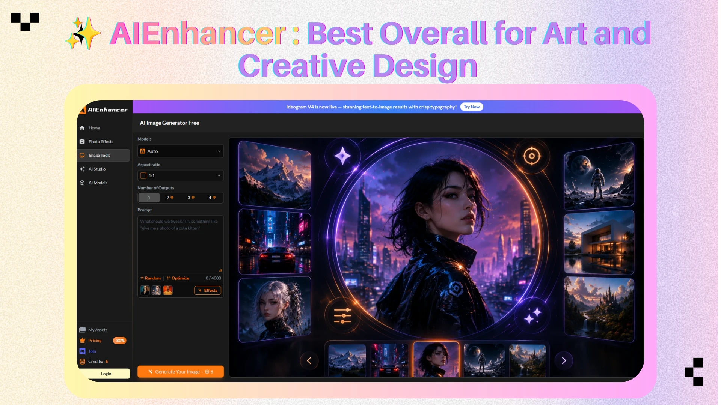
Task: Click the Auto model logo icon
Action: point(143,151)
